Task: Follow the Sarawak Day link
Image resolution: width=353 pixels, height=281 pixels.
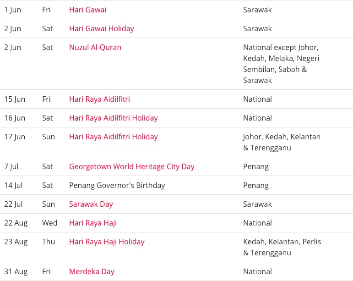Action: tap(91, 204)
